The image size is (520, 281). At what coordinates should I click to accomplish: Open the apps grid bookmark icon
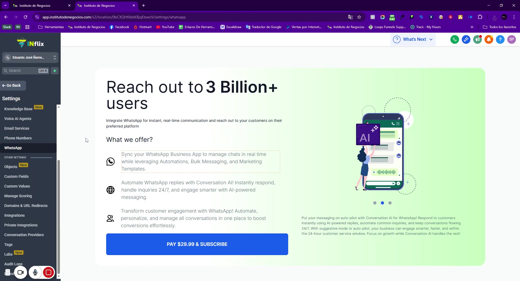27,27
